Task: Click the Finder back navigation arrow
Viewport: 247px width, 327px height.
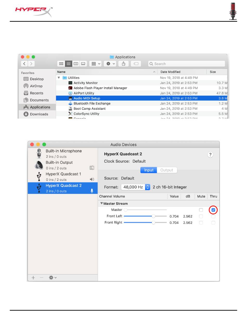Action: (x=24, y=64)
